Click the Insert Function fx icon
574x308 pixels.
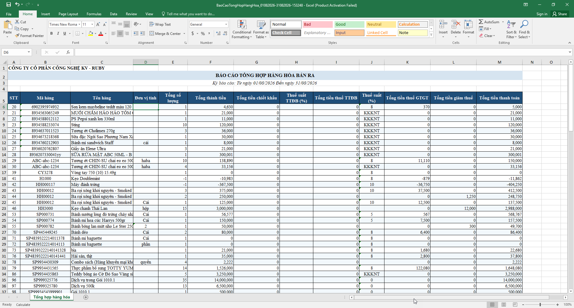coord(68,52)
